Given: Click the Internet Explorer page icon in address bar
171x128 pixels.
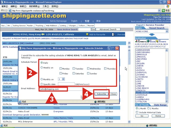Looking at the screenshot, I should click(10, 11).
